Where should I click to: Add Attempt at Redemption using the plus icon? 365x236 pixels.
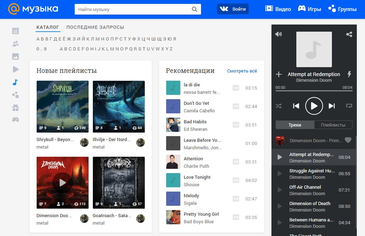coord(279,75)
